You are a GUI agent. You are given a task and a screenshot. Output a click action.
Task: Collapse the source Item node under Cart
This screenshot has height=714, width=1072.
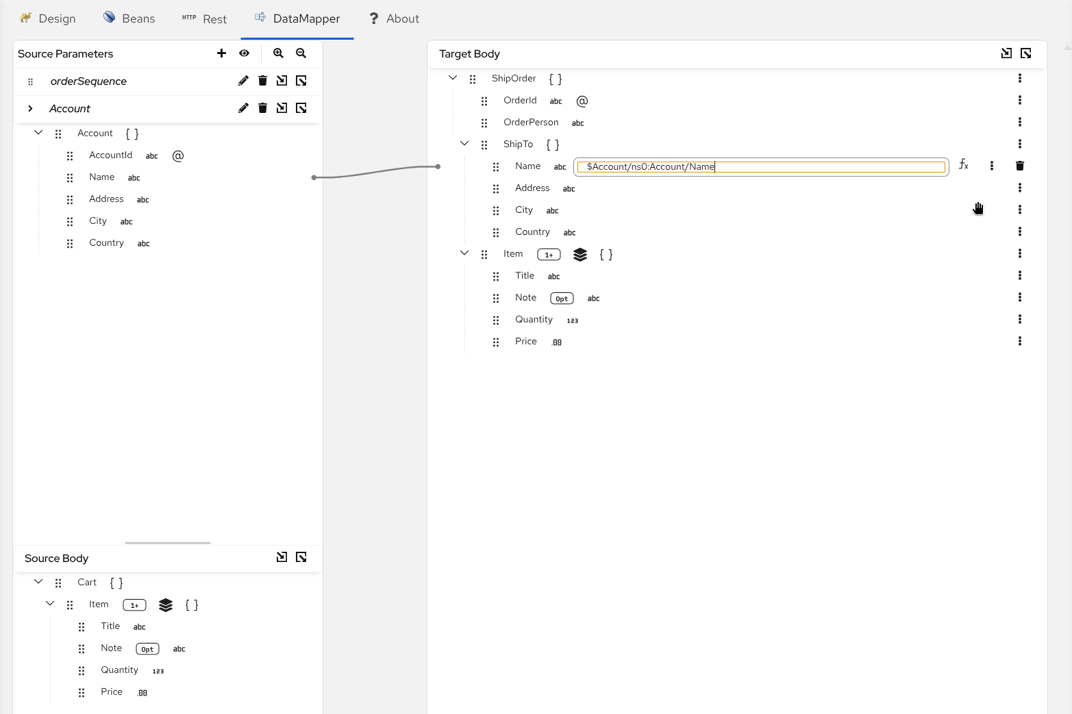pos(50,604)
